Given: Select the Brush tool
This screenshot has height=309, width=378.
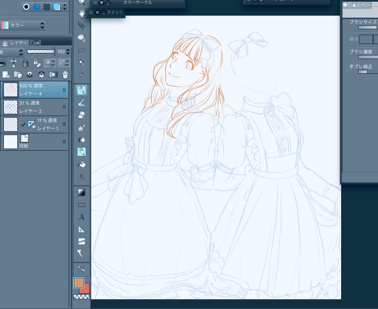Looking at the screenshot, I should (81, 103).
